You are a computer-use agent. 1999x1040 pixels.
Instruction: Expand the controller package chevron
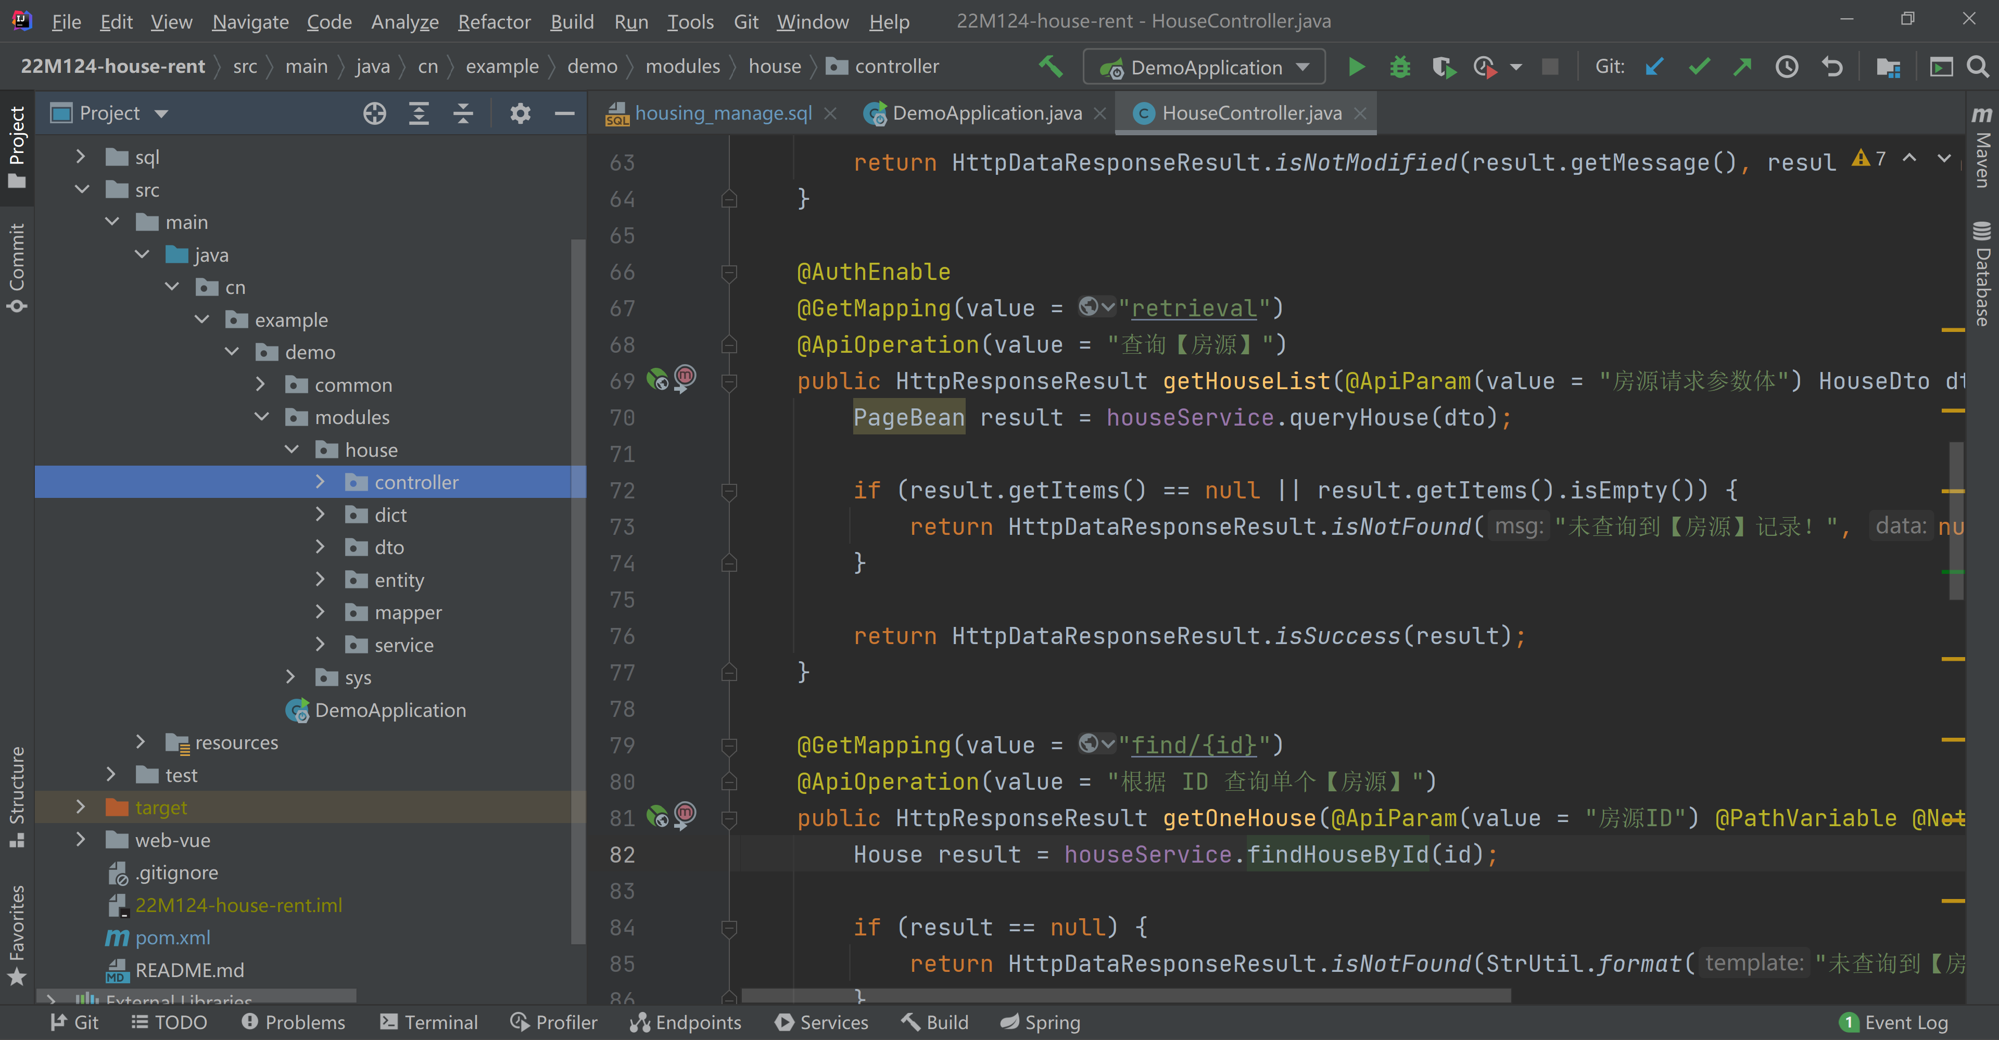pos(321,482)
